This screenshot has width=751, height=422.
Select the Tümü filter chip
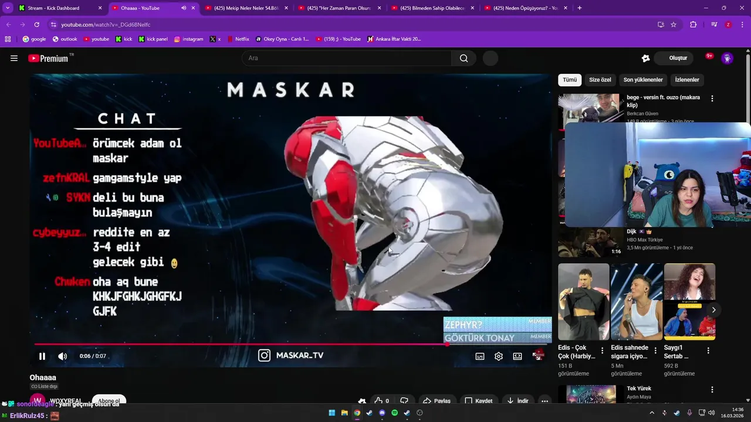[x=570, y=80]
